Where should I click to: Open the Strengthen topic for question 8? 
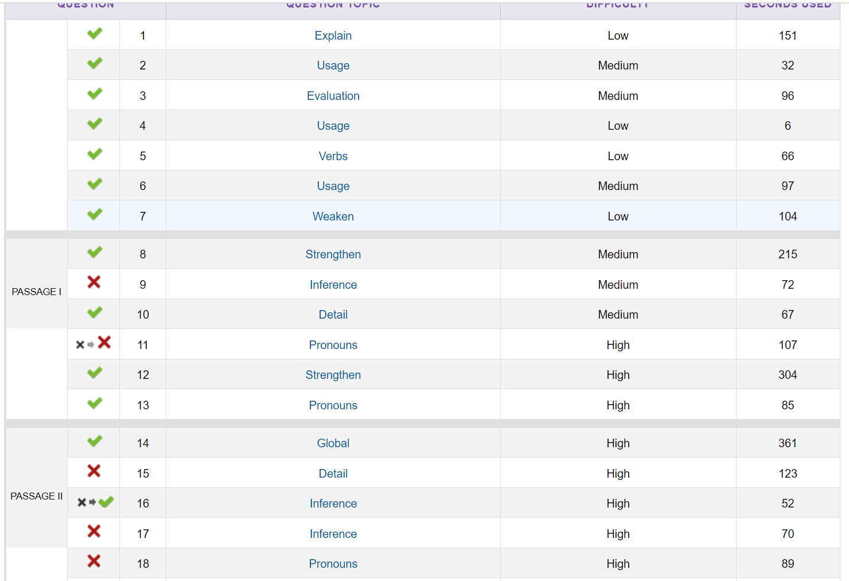333,254
